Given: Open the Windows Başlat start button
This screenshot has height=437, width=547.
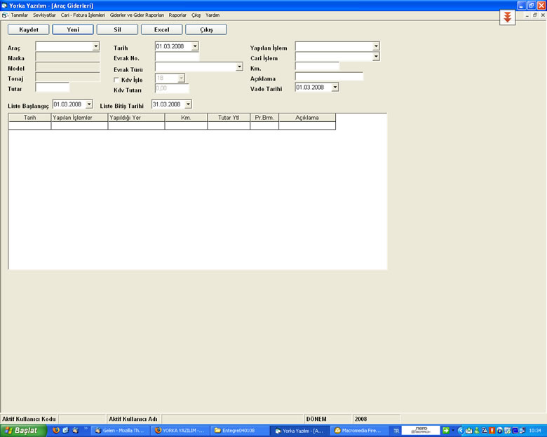Looking at the screenshot, I should 23,431.
